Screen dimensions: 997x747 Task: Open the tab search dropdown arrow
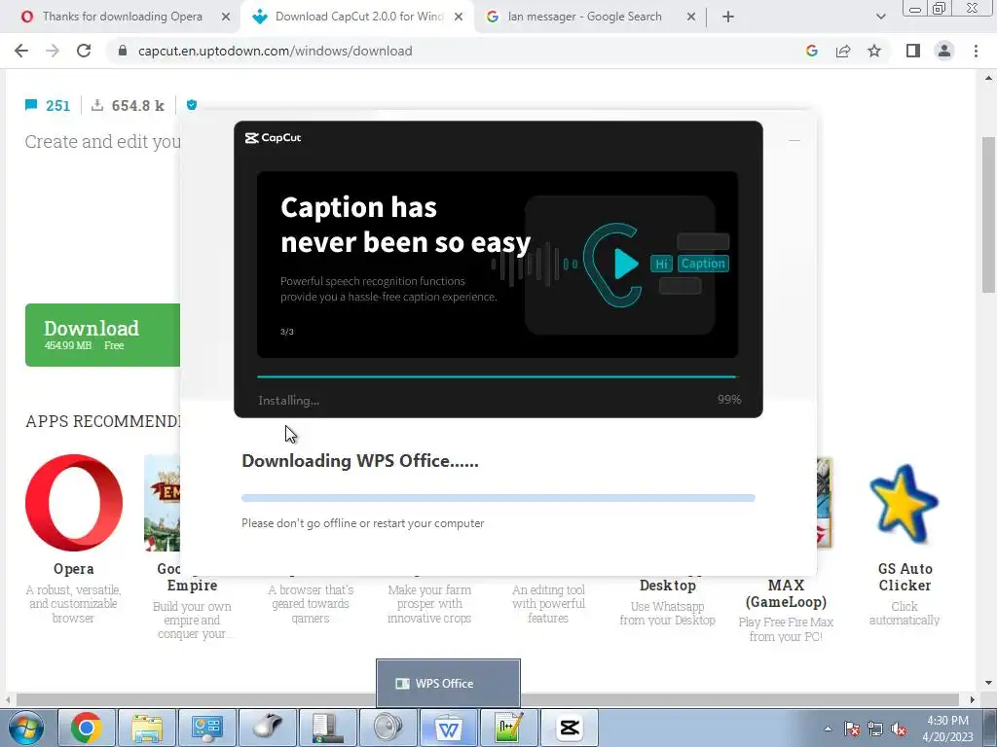[x=880, y=18]
